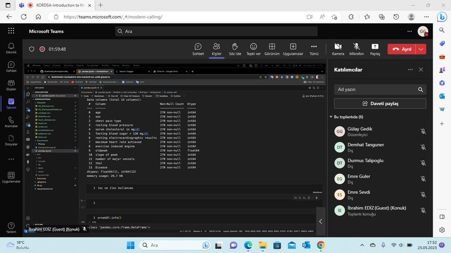The width and height of the screenshot is (451, 253).
Task: Open Teams settings ellipsis near profile
Action: 410,31
